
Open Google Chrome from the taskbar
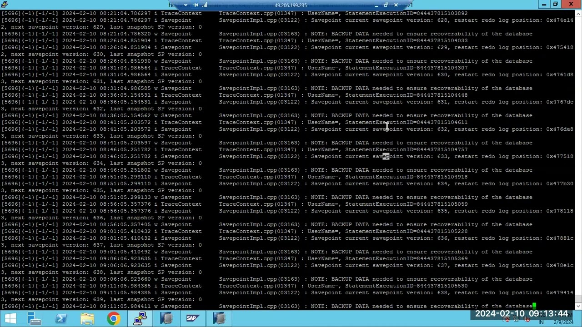(114, 318)
